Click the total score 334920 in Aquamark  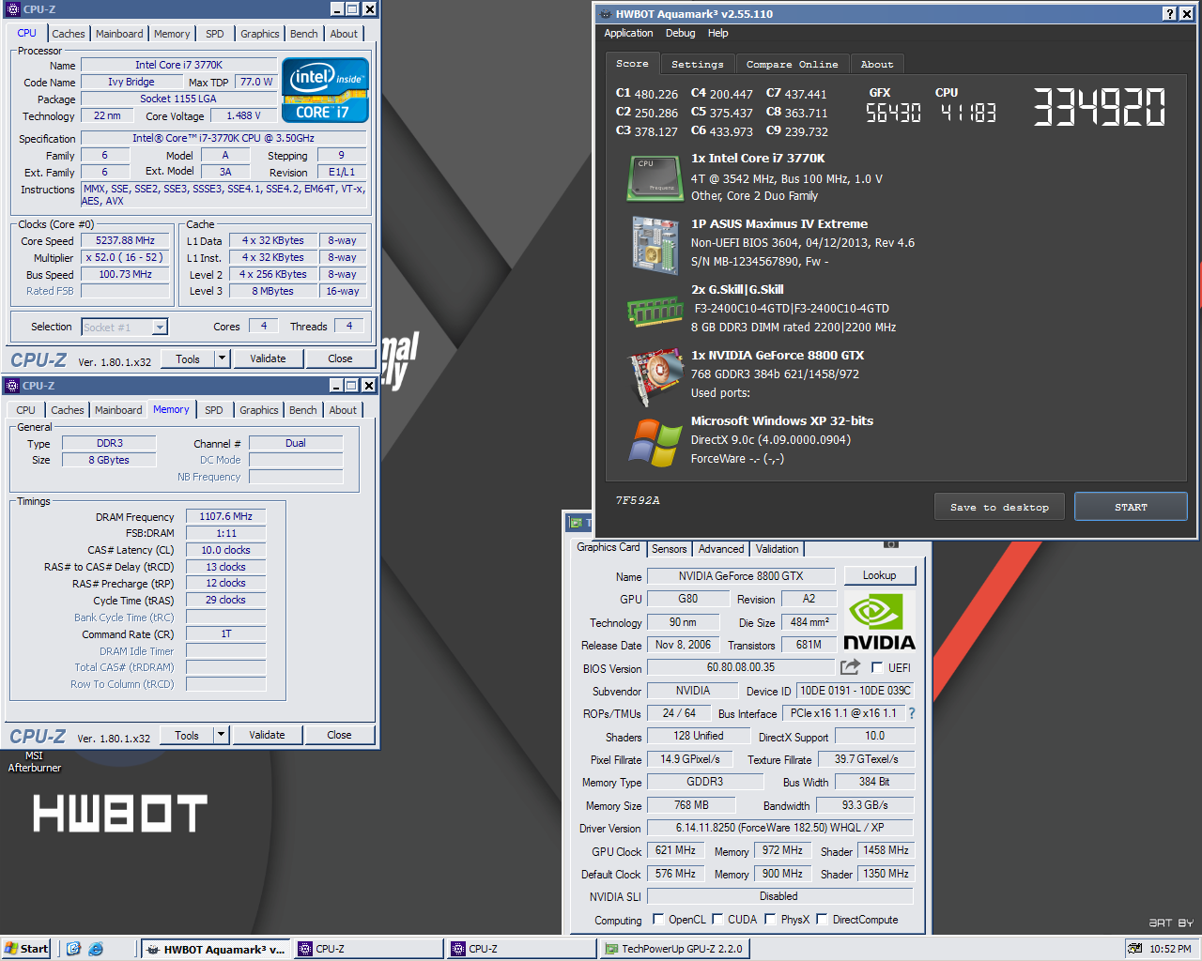point(1099,107)
